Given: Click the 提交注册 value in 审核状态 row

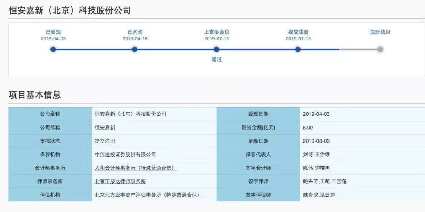Looking at the screenshot, I should pyautogui.click(x=105, y=141).
